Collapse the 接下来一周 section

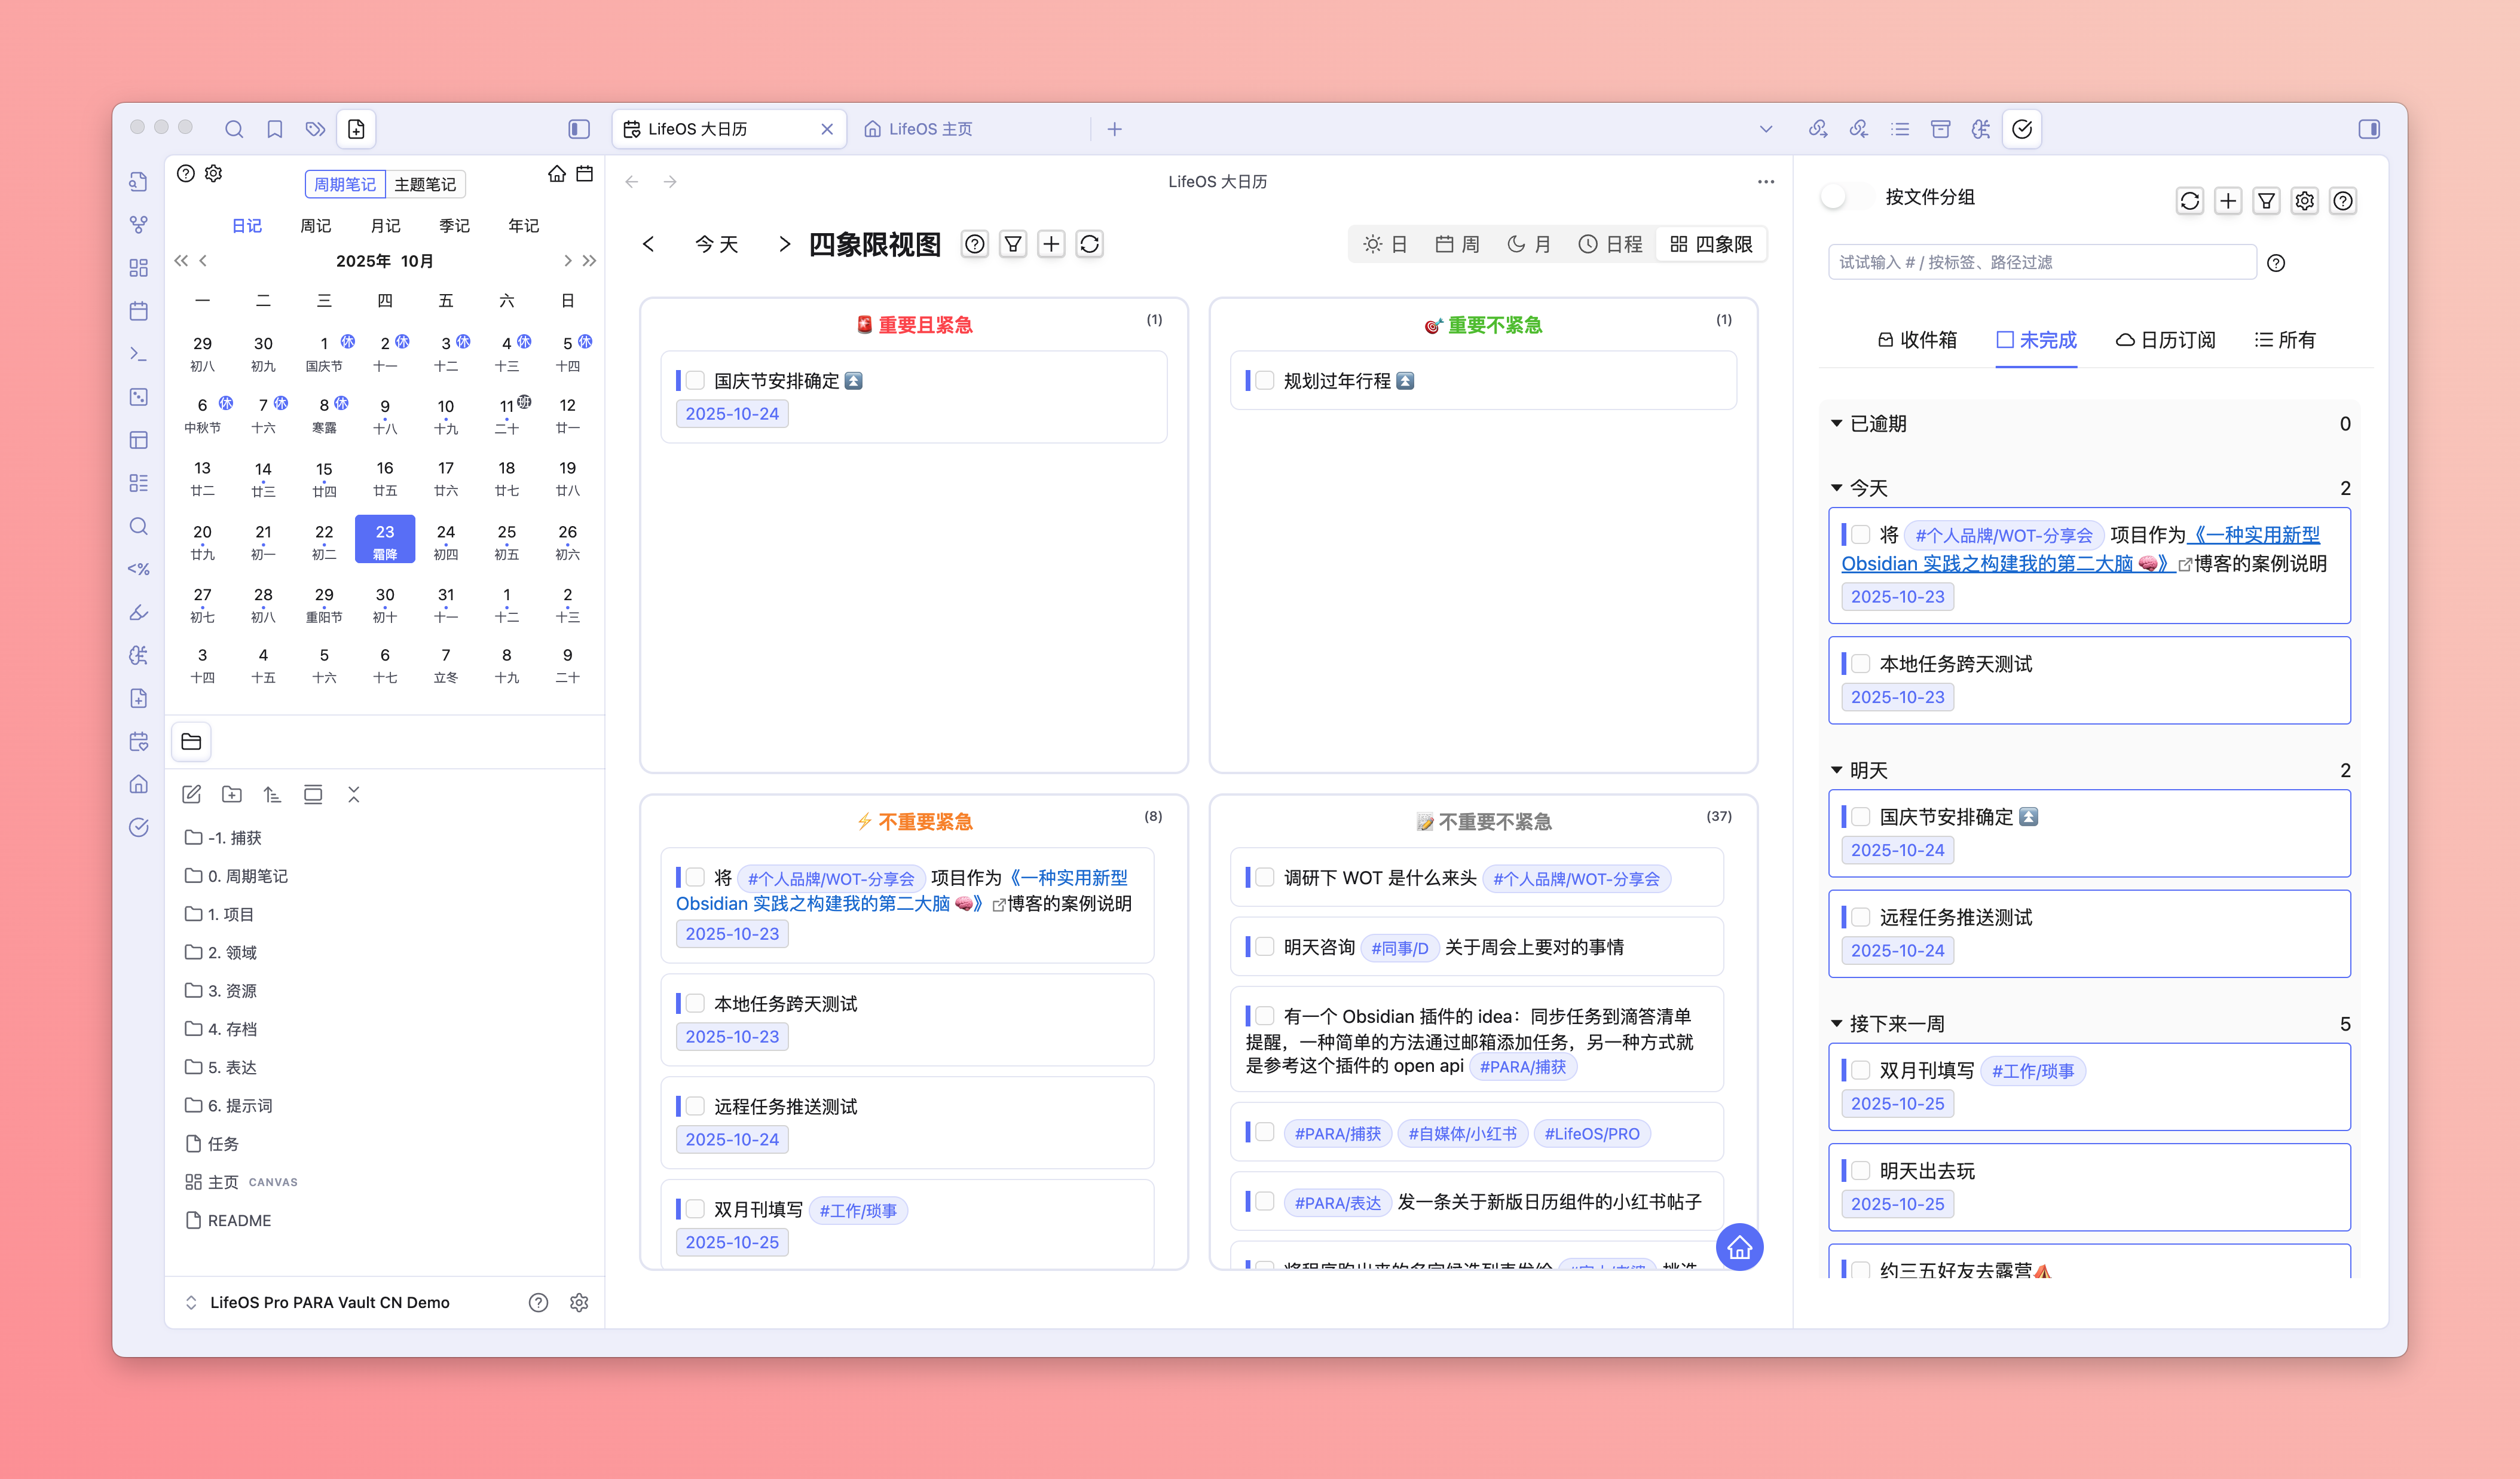click(1836, 1023)
